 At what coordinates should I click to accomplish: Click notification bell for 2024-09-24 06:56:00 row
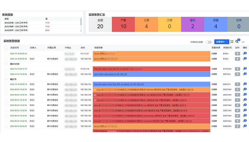(x=245, y=126)
